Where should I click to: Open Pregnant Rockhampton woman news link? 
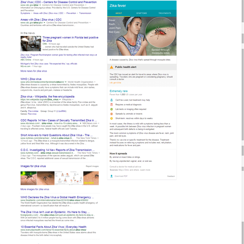58,56
